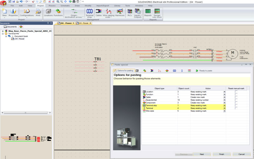Screen dimensions: 254x159
Task: Select the 04 - Power document in tree
Action: click(x=19, y=39)
